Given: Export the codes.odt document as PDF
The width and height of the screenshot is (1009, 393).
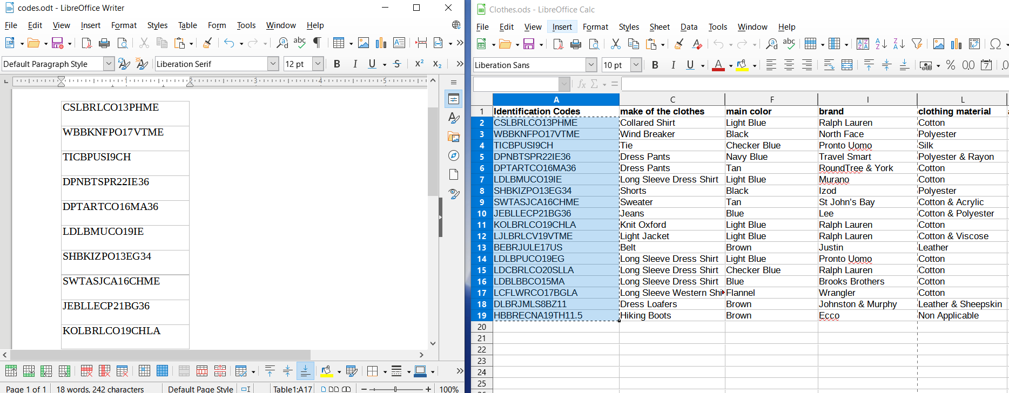Looking at the screenshot, I should click(x=86, y=43).
